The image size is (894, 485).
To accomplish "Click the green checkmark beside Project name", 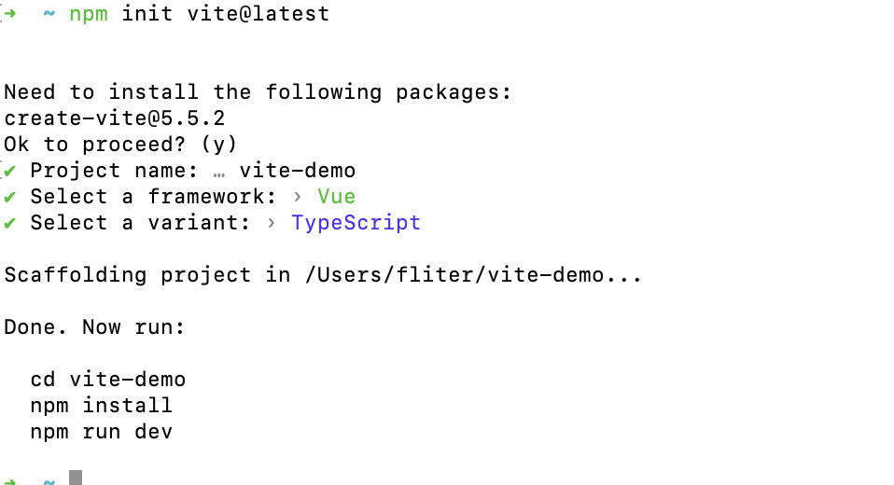I will point(9,171).
